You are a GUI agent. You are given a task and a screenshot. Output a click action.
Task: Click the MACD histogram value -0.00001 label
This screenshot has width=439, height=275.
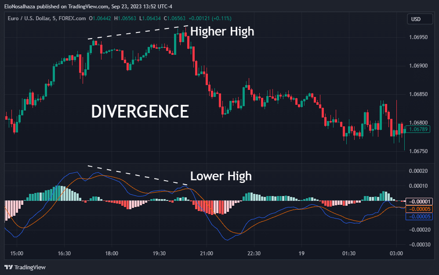pyautogui.click(x=419, y=201)
